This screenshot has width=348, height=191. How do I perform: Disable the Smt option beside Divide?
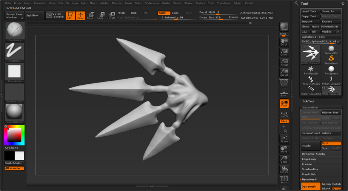click(x=331, y=144)
